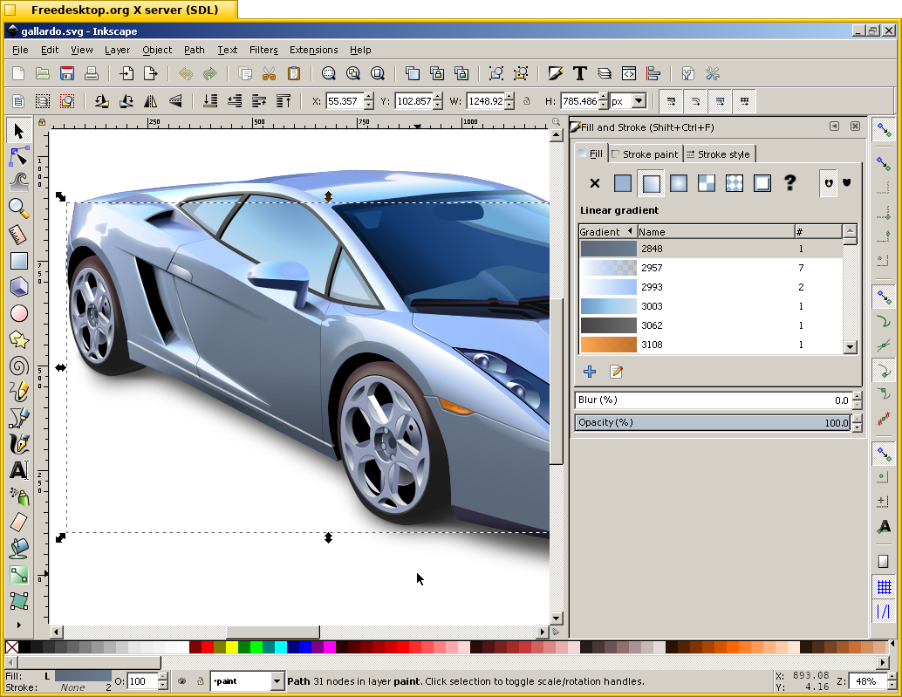The width and height of the screenshot is (902, 697).
Task: Select the Circle/Ellipse tool
Action: [19, 313]
